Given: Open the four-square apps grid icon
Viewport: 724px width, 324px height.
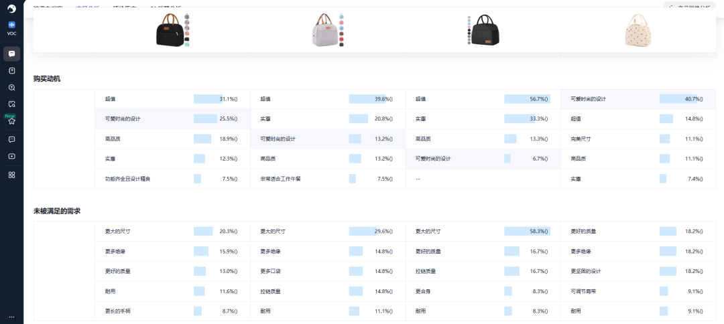Looking at the screenshot, I should pyautogui.click(x=11, y=175).
